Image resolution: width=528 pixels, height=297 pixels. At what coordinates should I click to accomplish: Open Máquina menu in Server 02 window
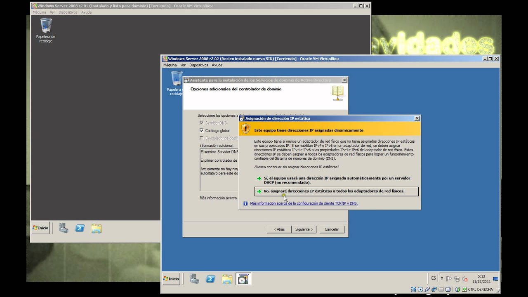pos(170,65)
